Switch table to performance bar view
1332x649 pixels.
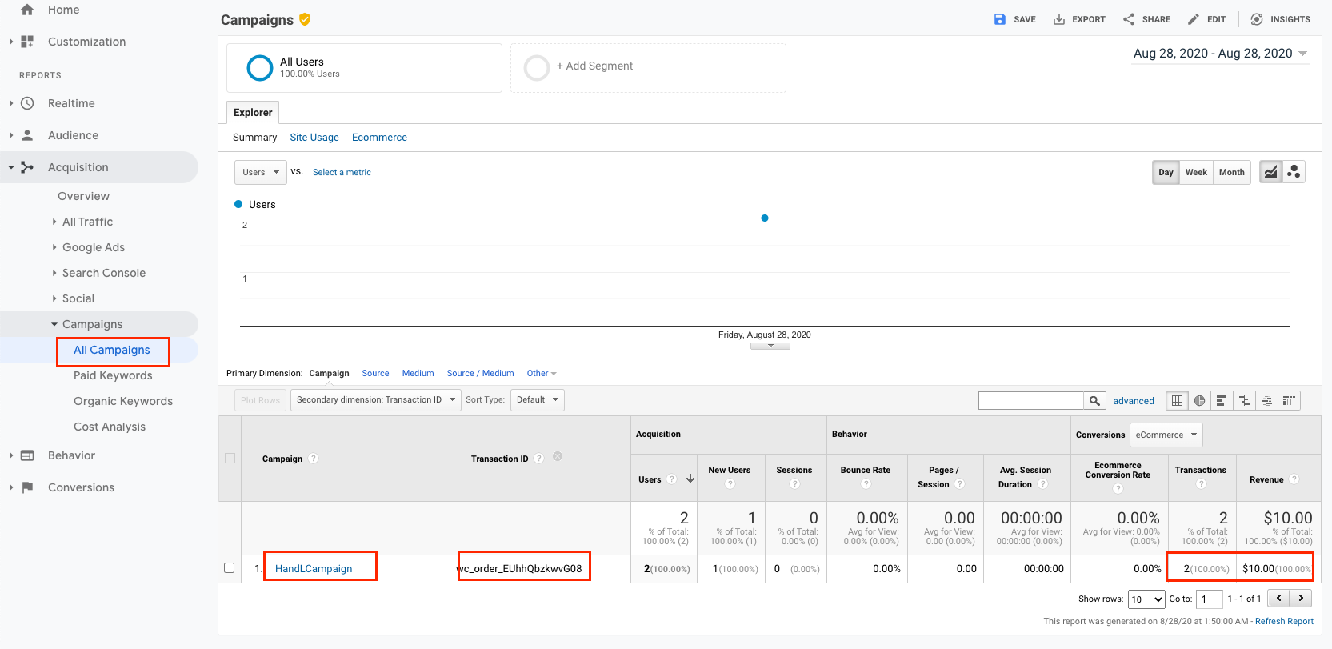[1222, 401]
